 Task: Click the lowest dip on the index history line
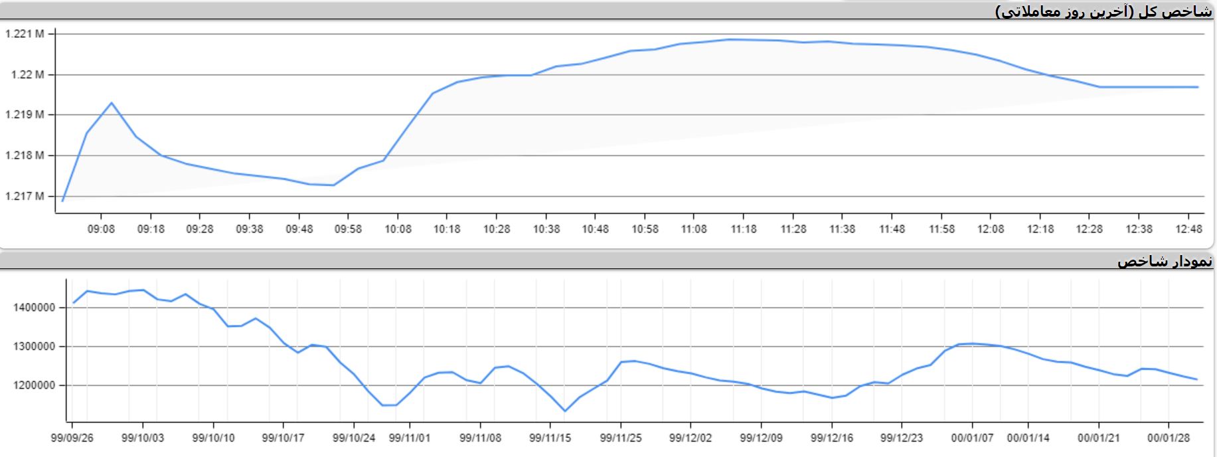[565, 411]
